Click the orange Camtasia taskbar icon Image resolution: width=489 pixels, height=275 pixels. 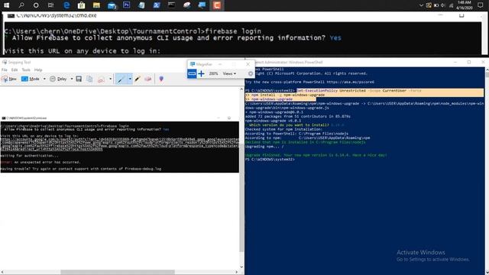coord(217,5)
